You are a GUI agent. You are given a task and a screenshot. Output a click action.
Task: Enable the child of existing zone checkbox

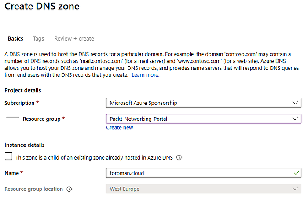[8, 156]
